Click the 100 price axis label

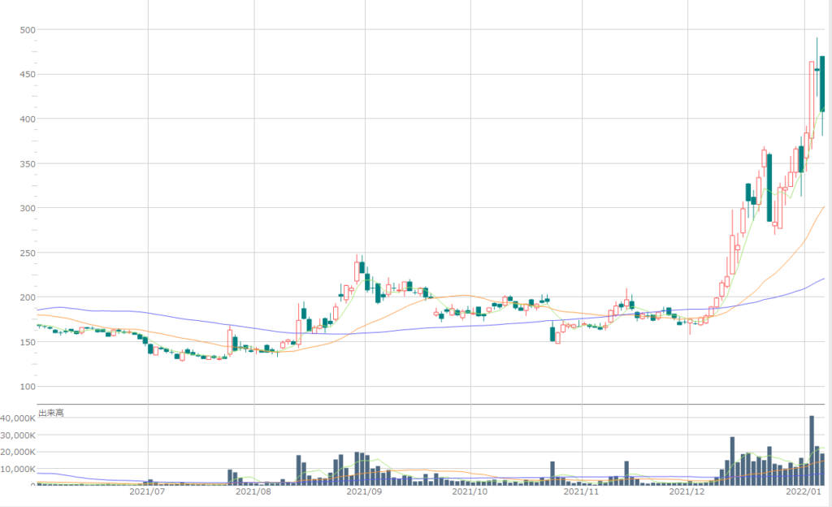(x=28, y=387)
